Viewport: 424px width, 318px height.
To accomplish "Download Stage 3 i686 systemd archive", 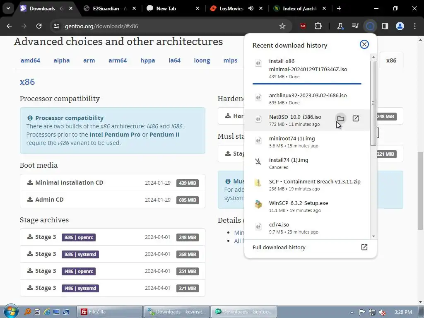I will coord(113,254).
